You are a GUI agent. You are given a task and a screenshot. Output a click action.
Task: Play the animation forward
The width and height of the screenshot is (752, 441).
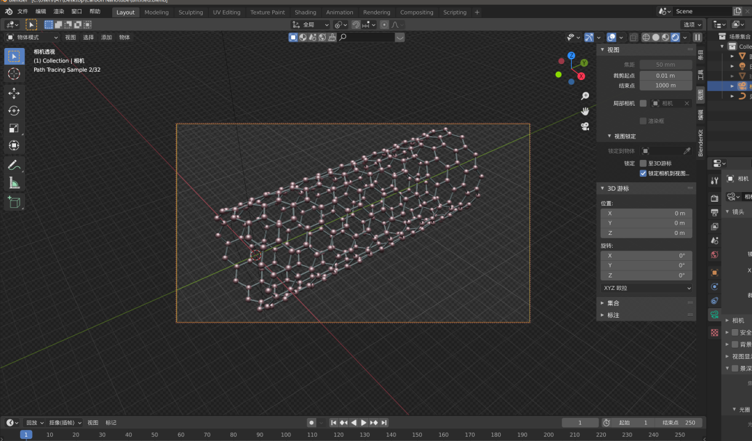click(x=363, y=423)
